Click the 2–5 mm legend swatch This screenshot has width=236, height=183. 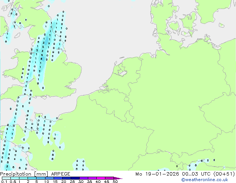tap(32, 178)
